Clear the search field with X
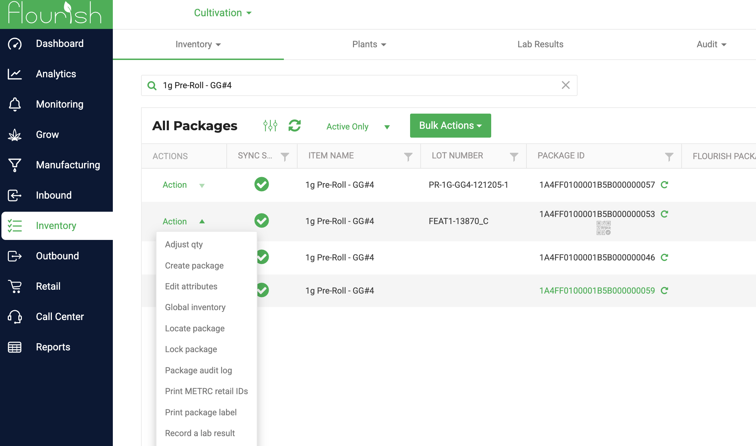756x446 pixels. tap(566, 85)
